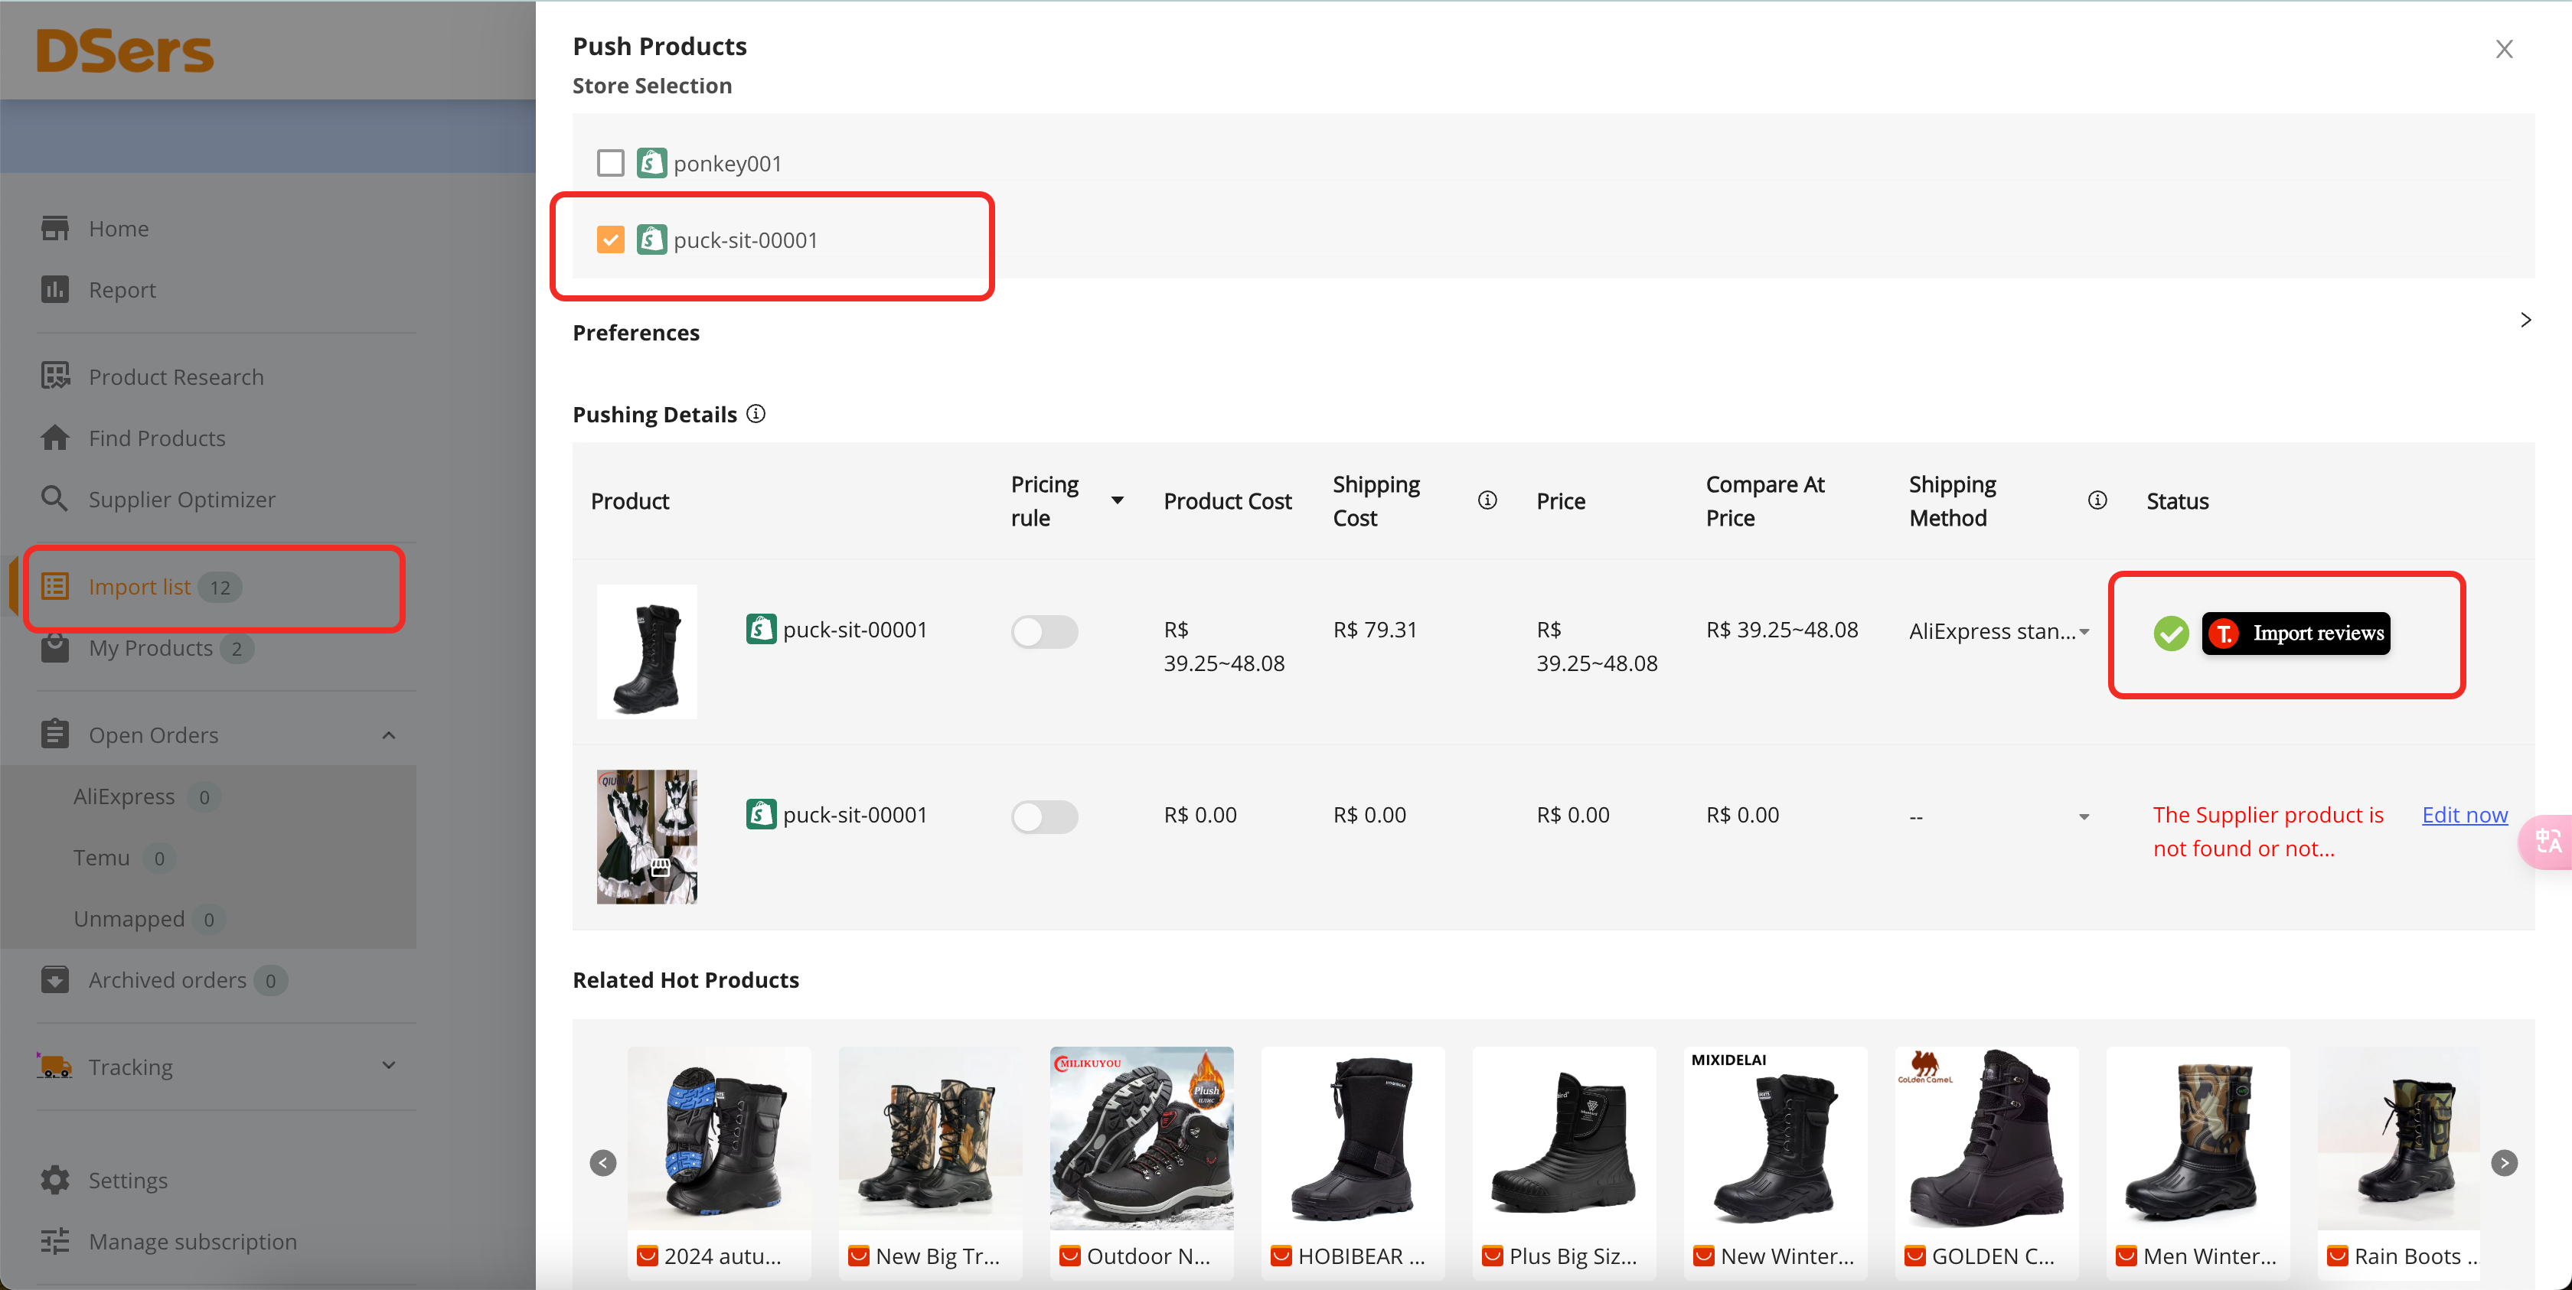Open My Products list

(150, 647)
